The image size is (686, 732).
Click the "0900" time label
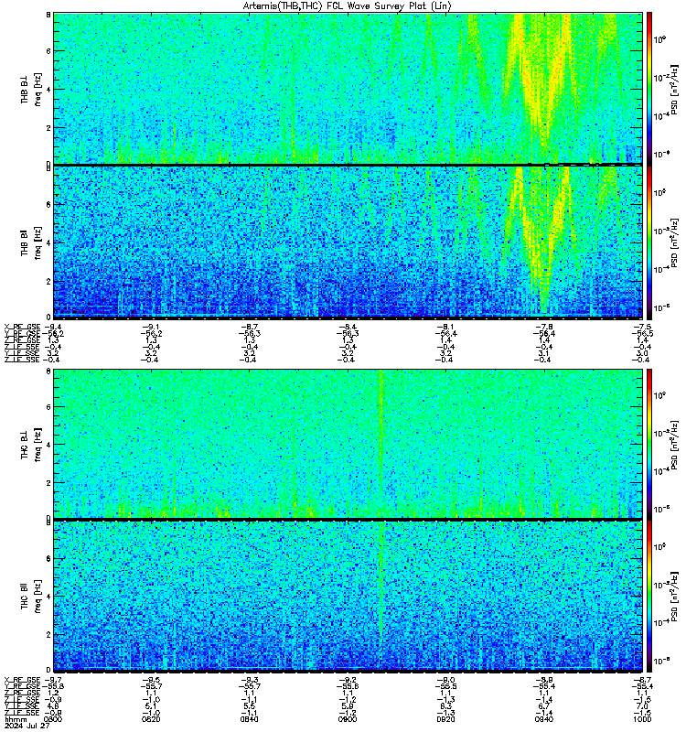click(348, 719)
